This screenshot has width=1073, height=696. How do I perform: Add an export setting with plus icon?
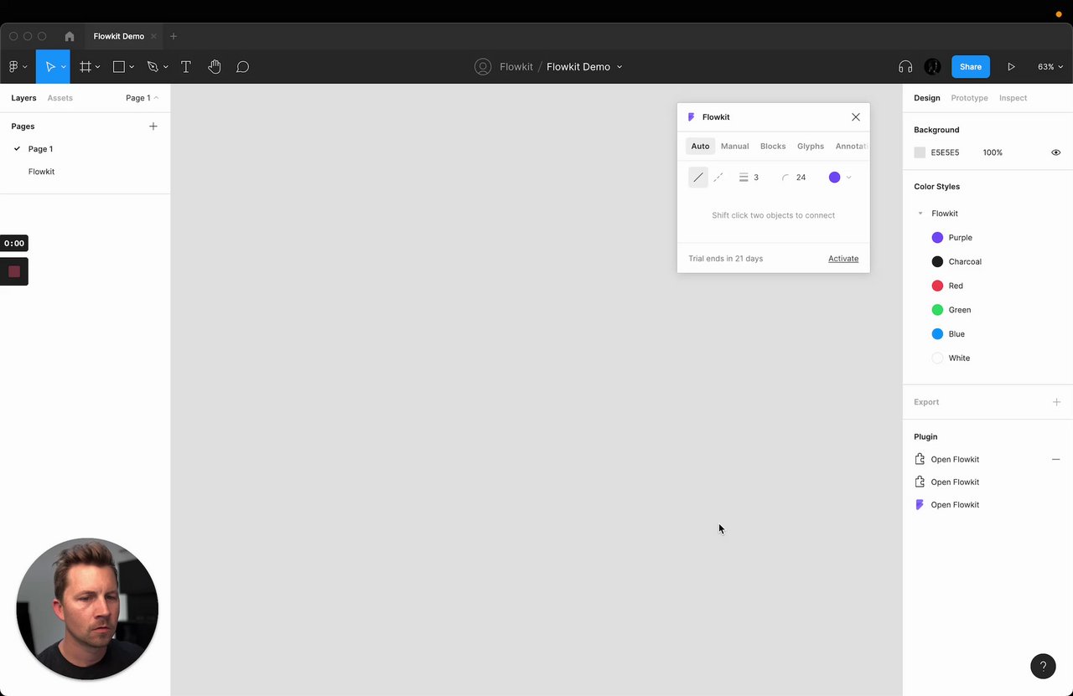[x=1056, y=402]
